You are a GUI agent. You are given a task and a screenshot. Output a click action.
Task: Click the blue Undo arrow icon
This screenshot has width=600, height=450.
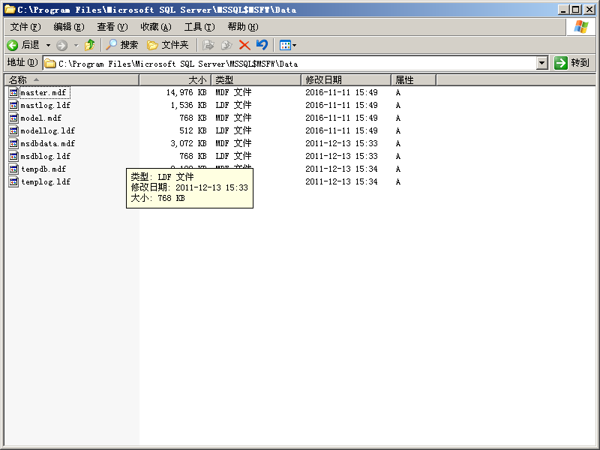pyautogui.click(x=262, y=45)
